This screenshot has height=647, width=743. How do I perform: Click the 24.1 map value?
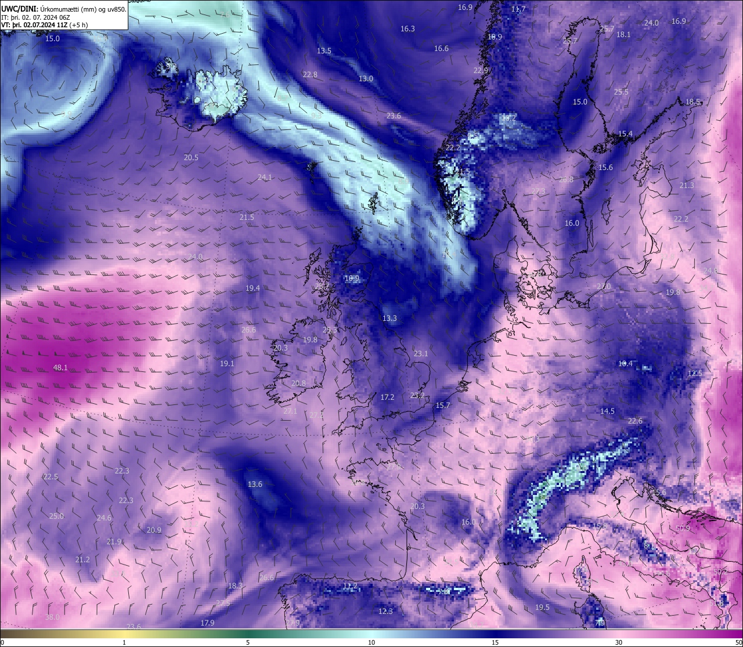click(x=265, y=178)
